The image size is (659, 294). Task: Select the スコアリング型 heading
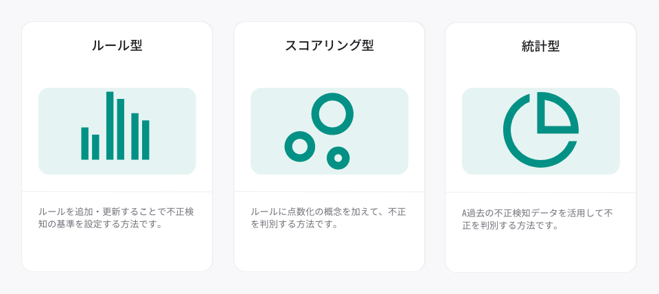coord(329,45)
